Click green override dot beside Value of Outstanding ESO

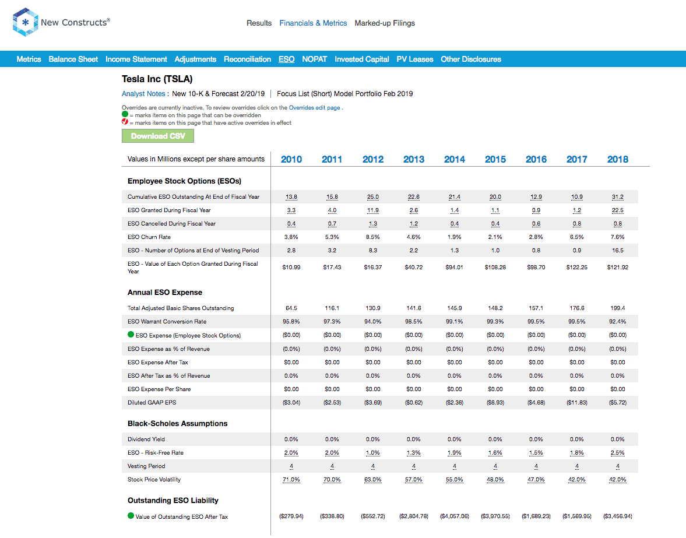coord(131,516)
